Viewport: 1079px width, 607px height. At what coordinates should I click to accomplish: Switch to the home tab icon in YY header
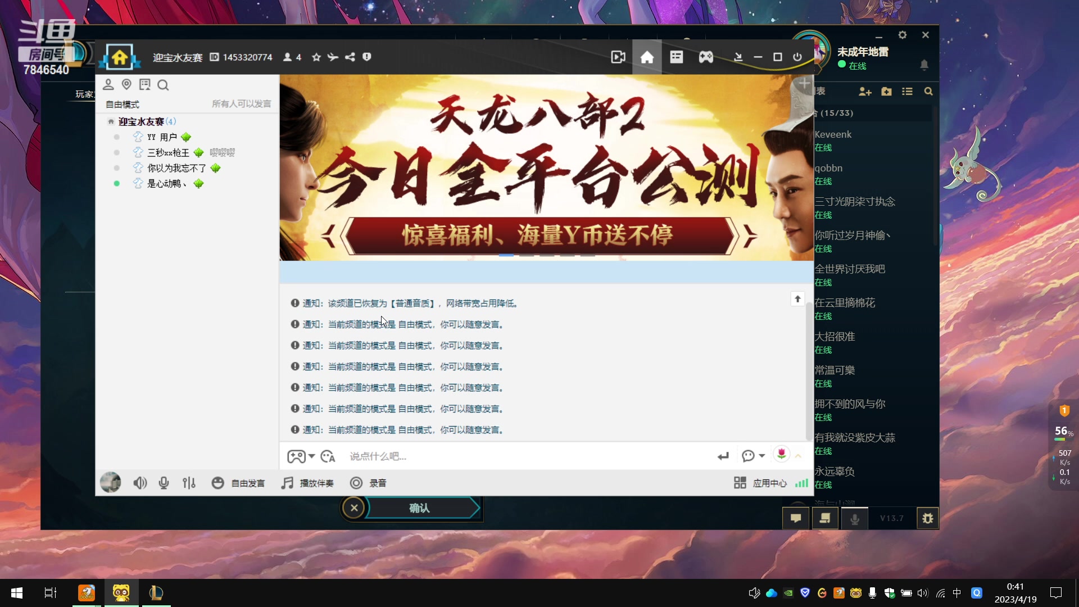647,57
